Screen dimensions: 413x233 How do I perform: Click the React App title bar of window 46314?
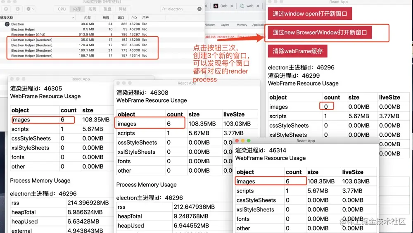coord(306,141)
